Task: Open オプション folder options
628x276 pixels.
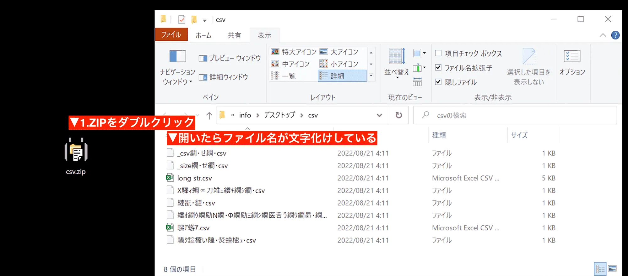Action: [x=572, y=63]
